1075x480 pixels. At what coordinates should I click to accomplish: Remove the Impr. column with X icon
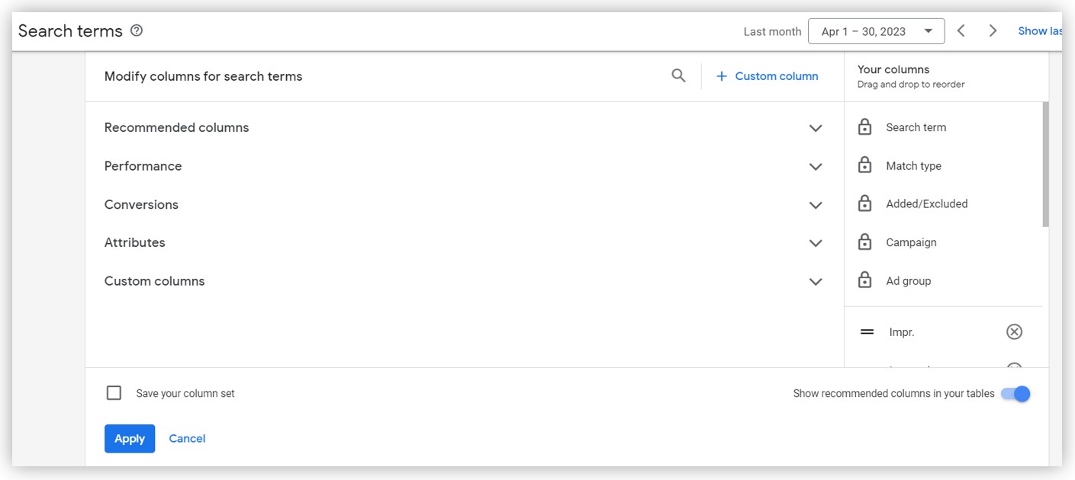click(x=1014, y=331)
